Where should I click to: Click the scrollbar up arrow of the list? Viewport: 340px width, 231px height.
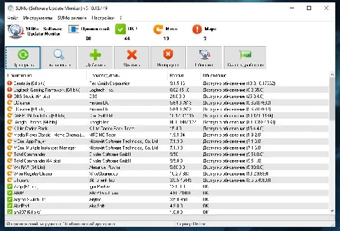332,74
